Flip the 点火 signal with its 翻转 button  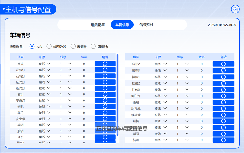(x=105, y=64)
